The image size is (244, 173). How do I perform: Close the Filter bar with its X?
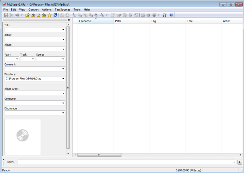(3, 160)
